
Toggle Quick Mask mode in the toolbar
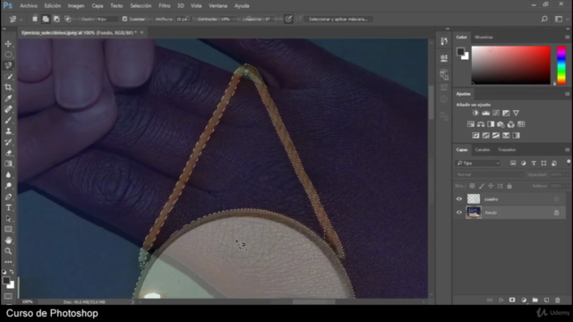(x=8, y=296)
